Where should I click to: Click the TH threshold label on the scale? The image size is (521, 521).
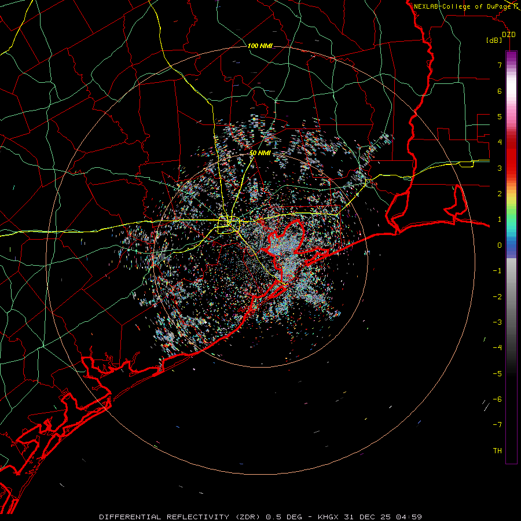coord(497,451)
